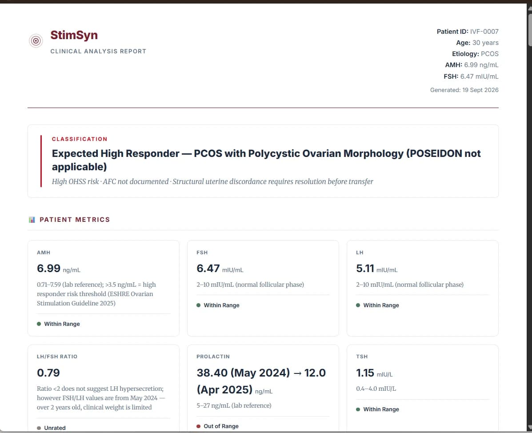The image size is (532, 433).
Task: Click the Within Range status in TSH card
Action: tap(377, 409)
